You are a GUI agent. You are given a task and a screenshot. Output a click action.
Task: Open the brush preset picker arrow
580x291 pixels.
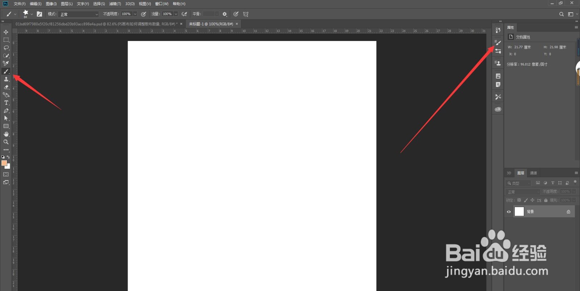(32, 14)
